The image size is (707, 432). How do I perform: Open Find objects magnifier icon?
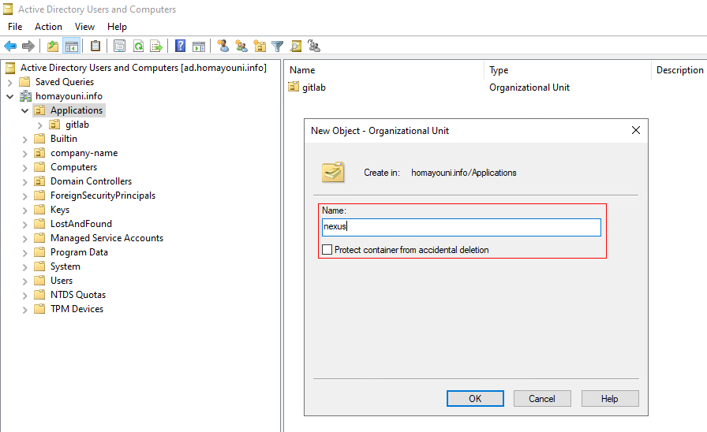pos(296,46)
